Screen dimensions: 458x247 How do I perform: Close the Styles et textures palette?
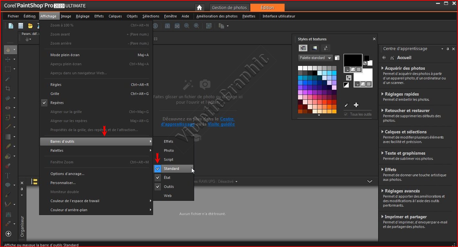click(x=374, y=39)
